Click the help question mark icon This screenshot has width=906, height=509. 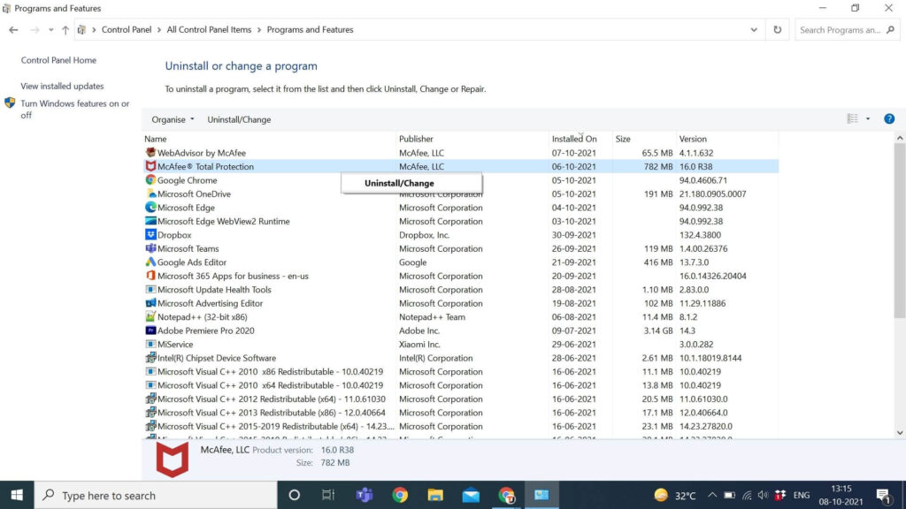click(x=889, y=119)
